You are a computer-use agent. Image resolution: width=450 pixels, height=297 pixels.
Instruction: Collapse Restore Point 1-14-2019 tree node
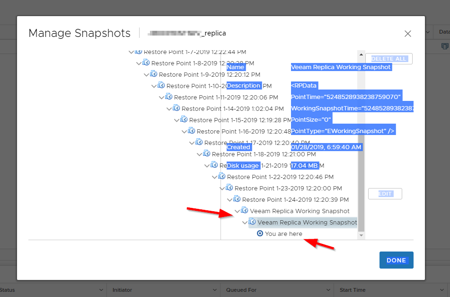click(x=169, y=108)
